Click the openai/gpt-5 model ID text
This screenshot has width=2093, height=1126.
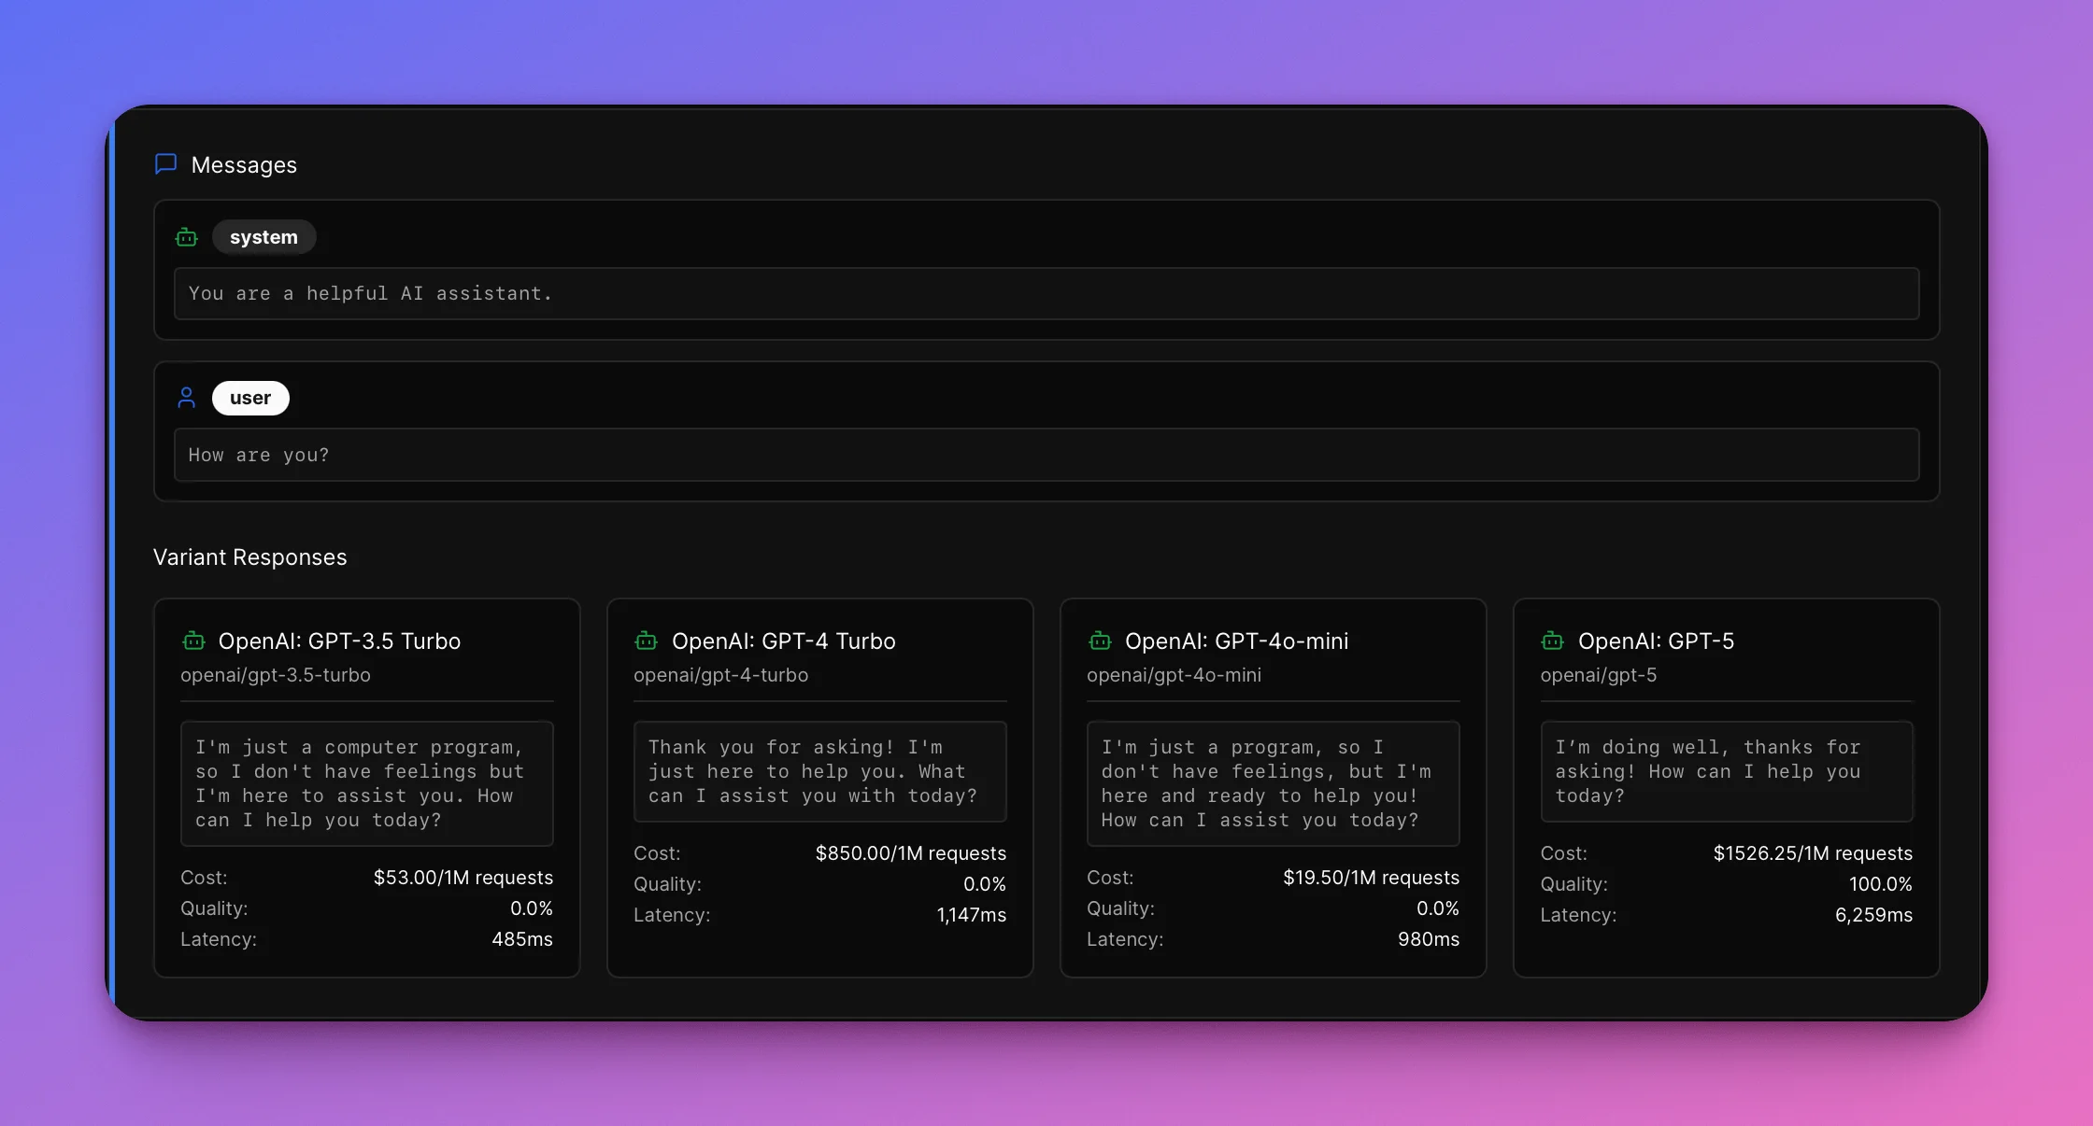(1598, 674)
